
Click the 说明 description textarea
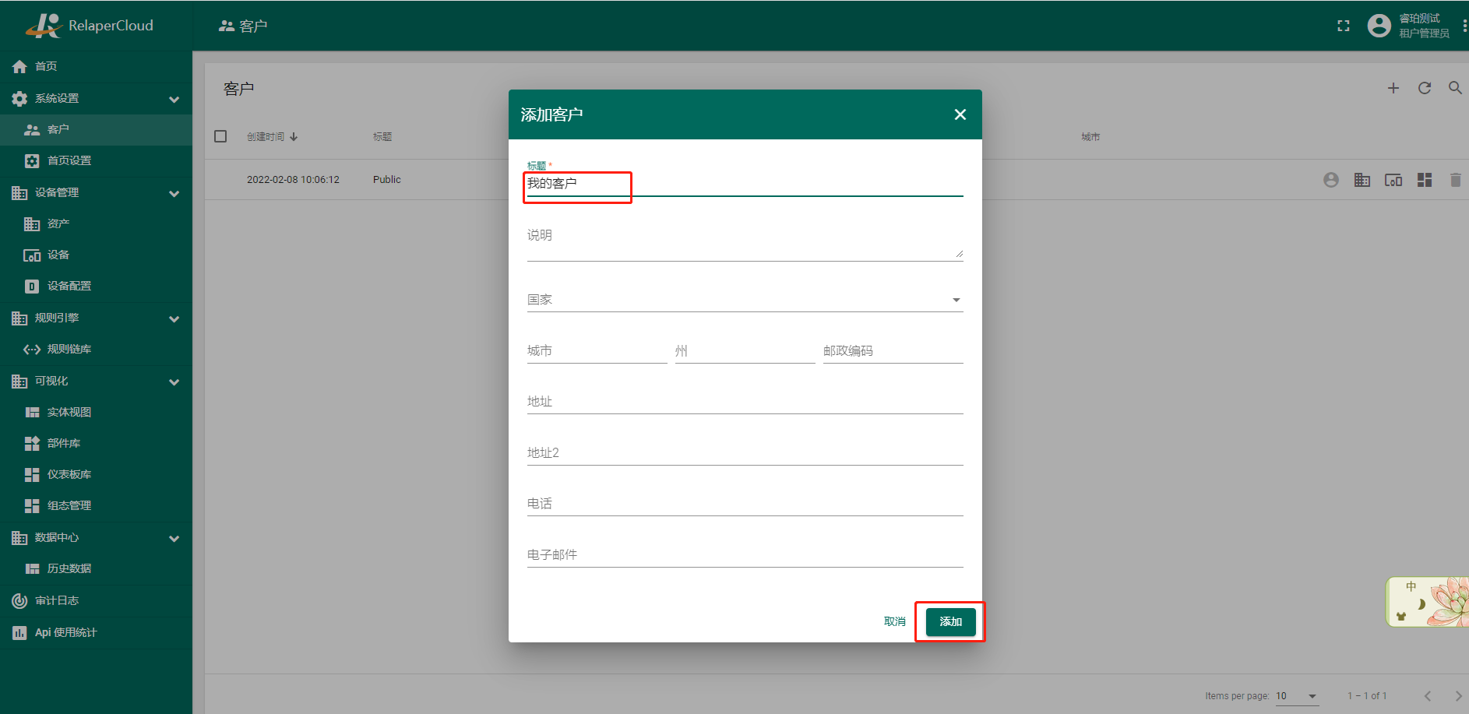[745, 242]
